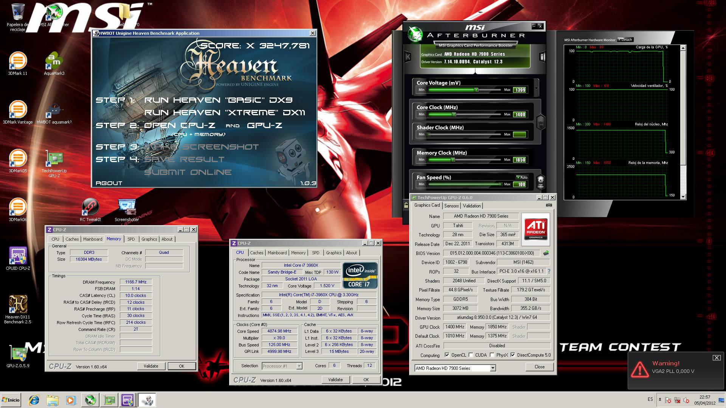Viewport: 726px width, 408px height.
Task: Toggle the OpenCL checkbox in GPU-Z
Action: pyautogui.click(x=447, y=355)
